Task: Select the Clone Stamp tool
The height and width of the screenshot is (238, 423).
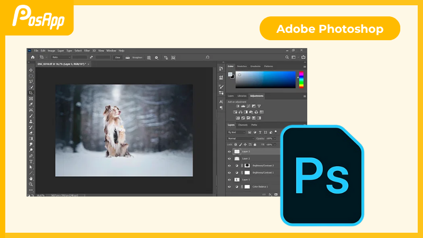Action: (31, 122)
